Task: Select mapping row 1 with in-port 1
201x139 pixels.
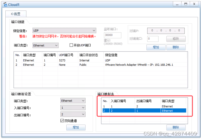Action: 144,106
